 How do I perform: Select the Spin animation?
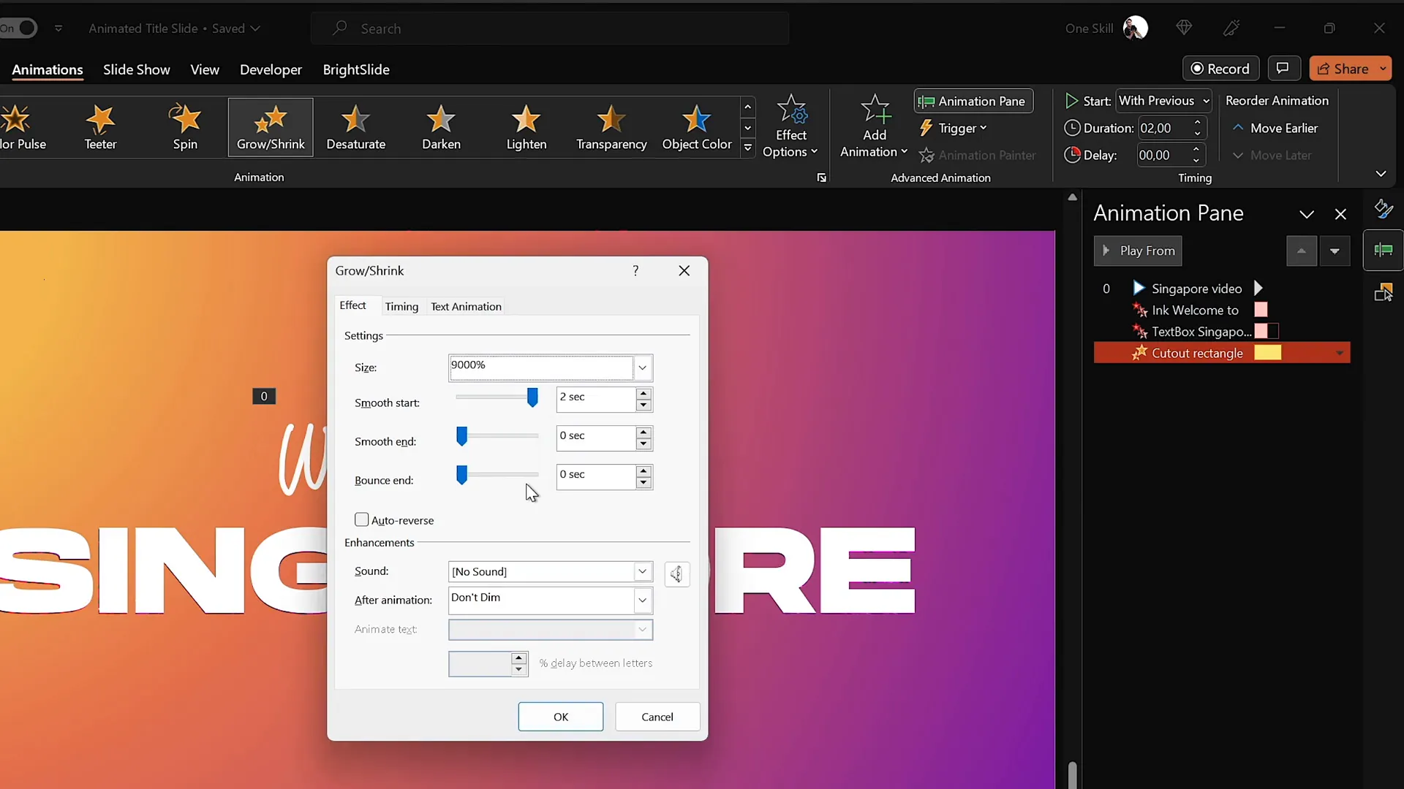pyautogui.click(x=186, y=126)
